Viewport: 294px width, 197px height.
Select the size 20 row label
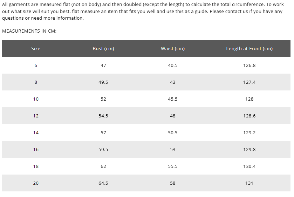[36, 183]
